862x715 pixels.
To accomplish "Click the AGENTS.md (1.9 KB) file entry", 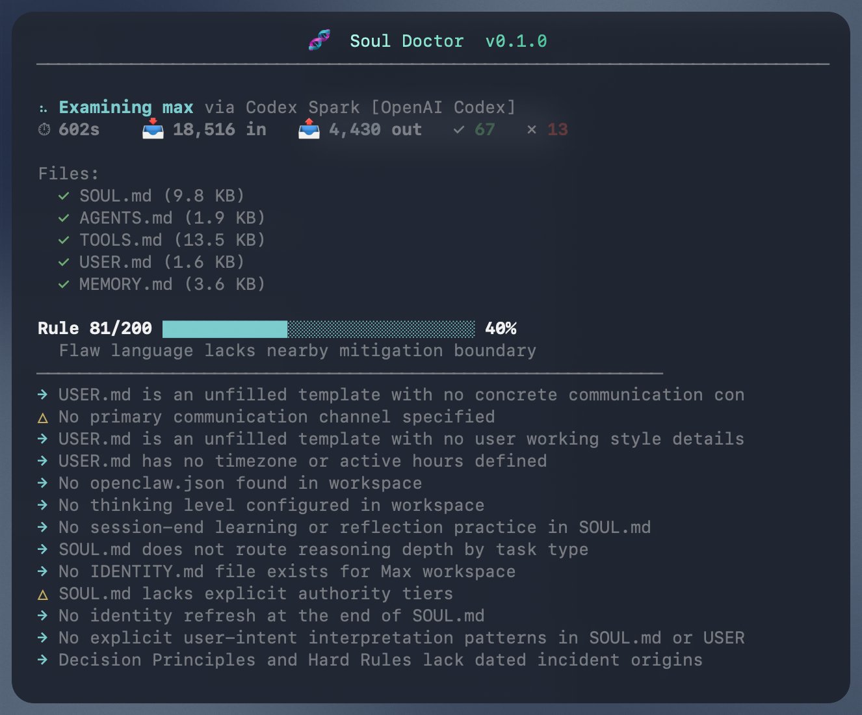I will click(x=172, y=218).
